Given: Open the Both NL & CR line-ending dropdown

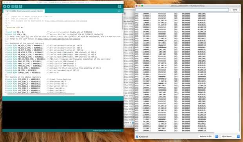Looking at the screenshot, I should click(x=208, y=137).
